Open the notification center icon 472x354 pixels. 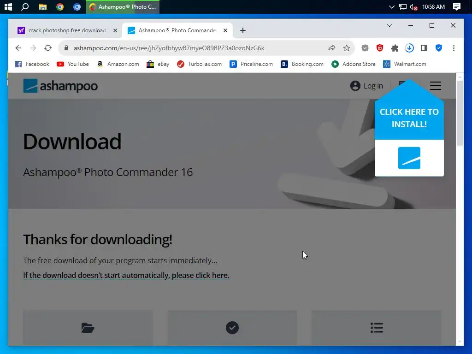tap(457, 6)
